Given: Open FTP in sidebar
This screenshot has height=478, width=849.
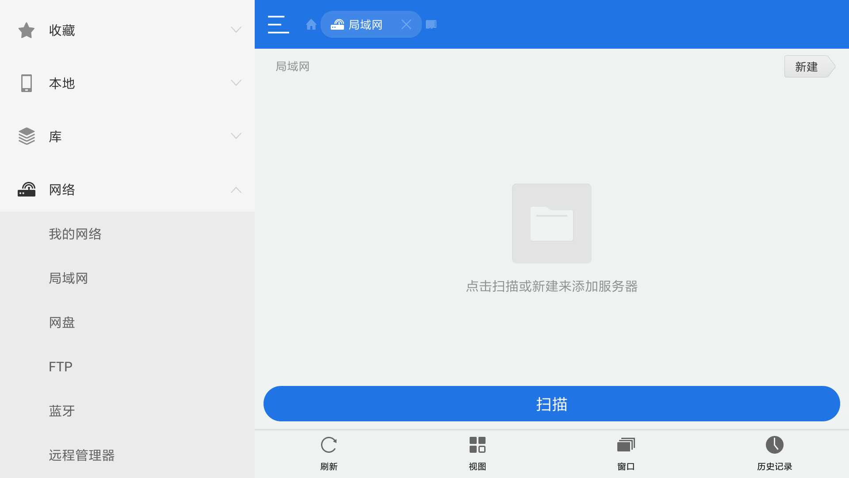Looking at the screenshot, I should (127, 366).
